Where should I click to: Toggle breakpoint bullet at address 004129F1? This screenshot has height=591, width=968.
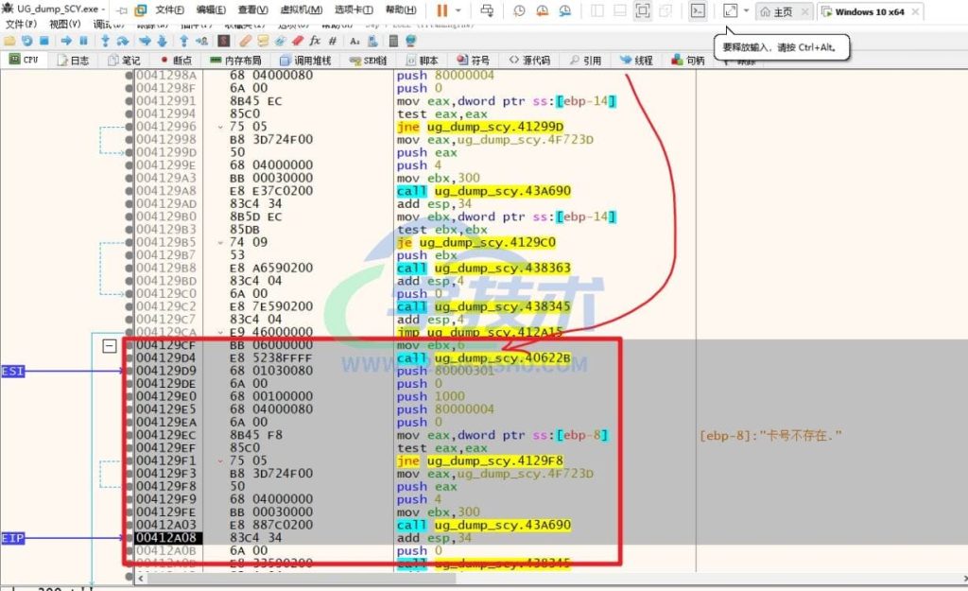[x=129, y=461]
